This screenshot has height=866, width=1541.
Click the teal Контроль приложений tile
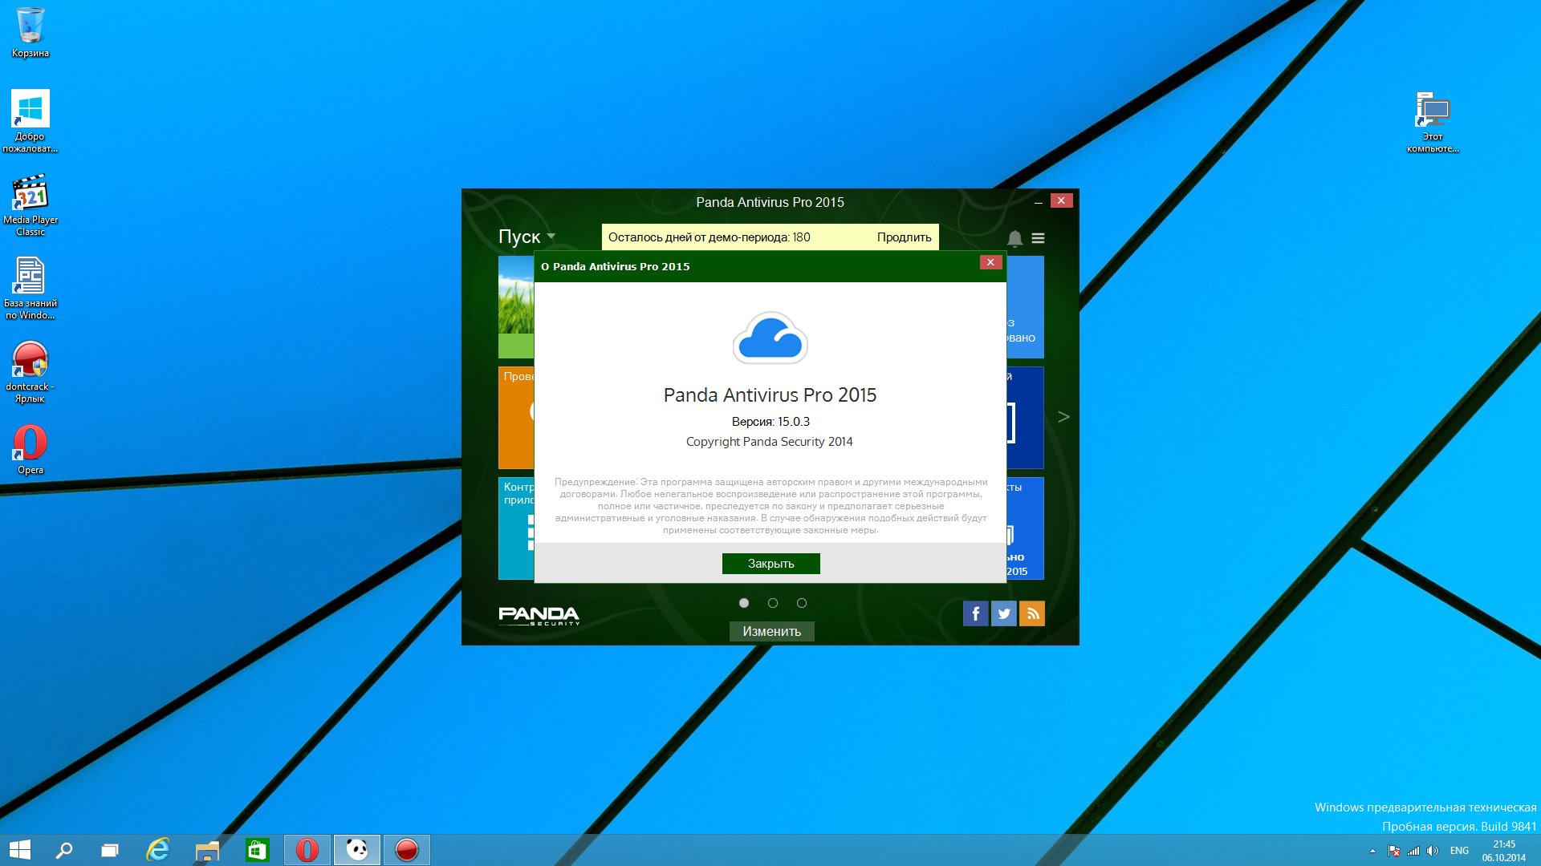click(516, 528)
